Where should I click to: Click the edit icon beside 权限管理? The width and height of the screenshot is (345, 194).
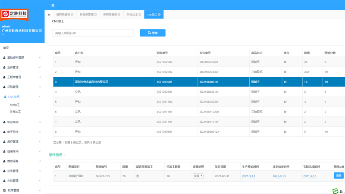pyautogui.click(x=4, y=190)
